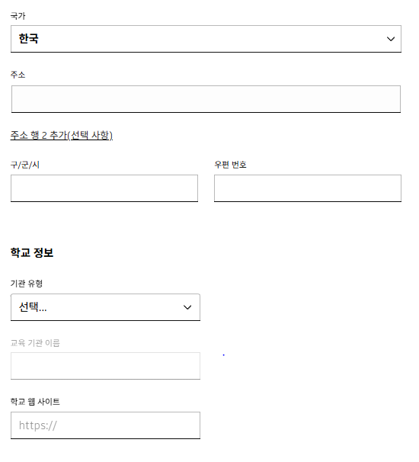Focus the 구/군/시 city input field
This screenshot has width=419, height=462.
tap(104, 188)
